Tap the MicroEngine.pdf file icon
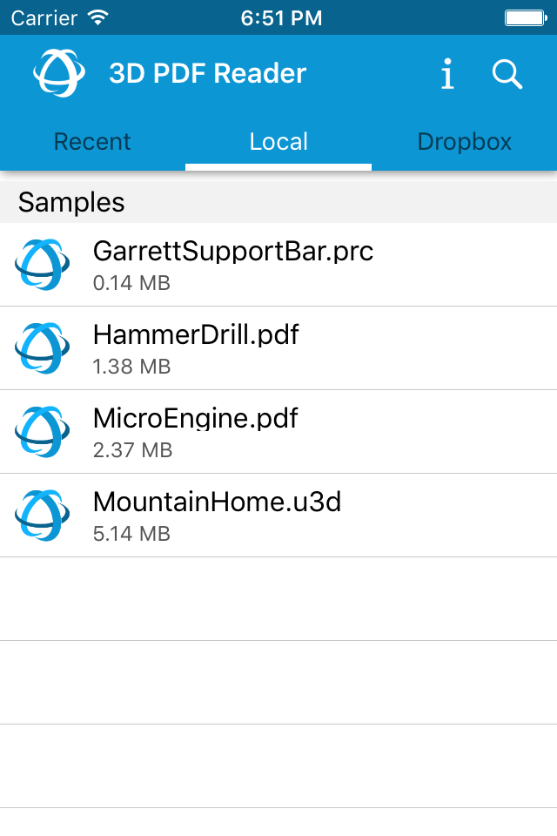The image size is (557, 836). point(42,432)
